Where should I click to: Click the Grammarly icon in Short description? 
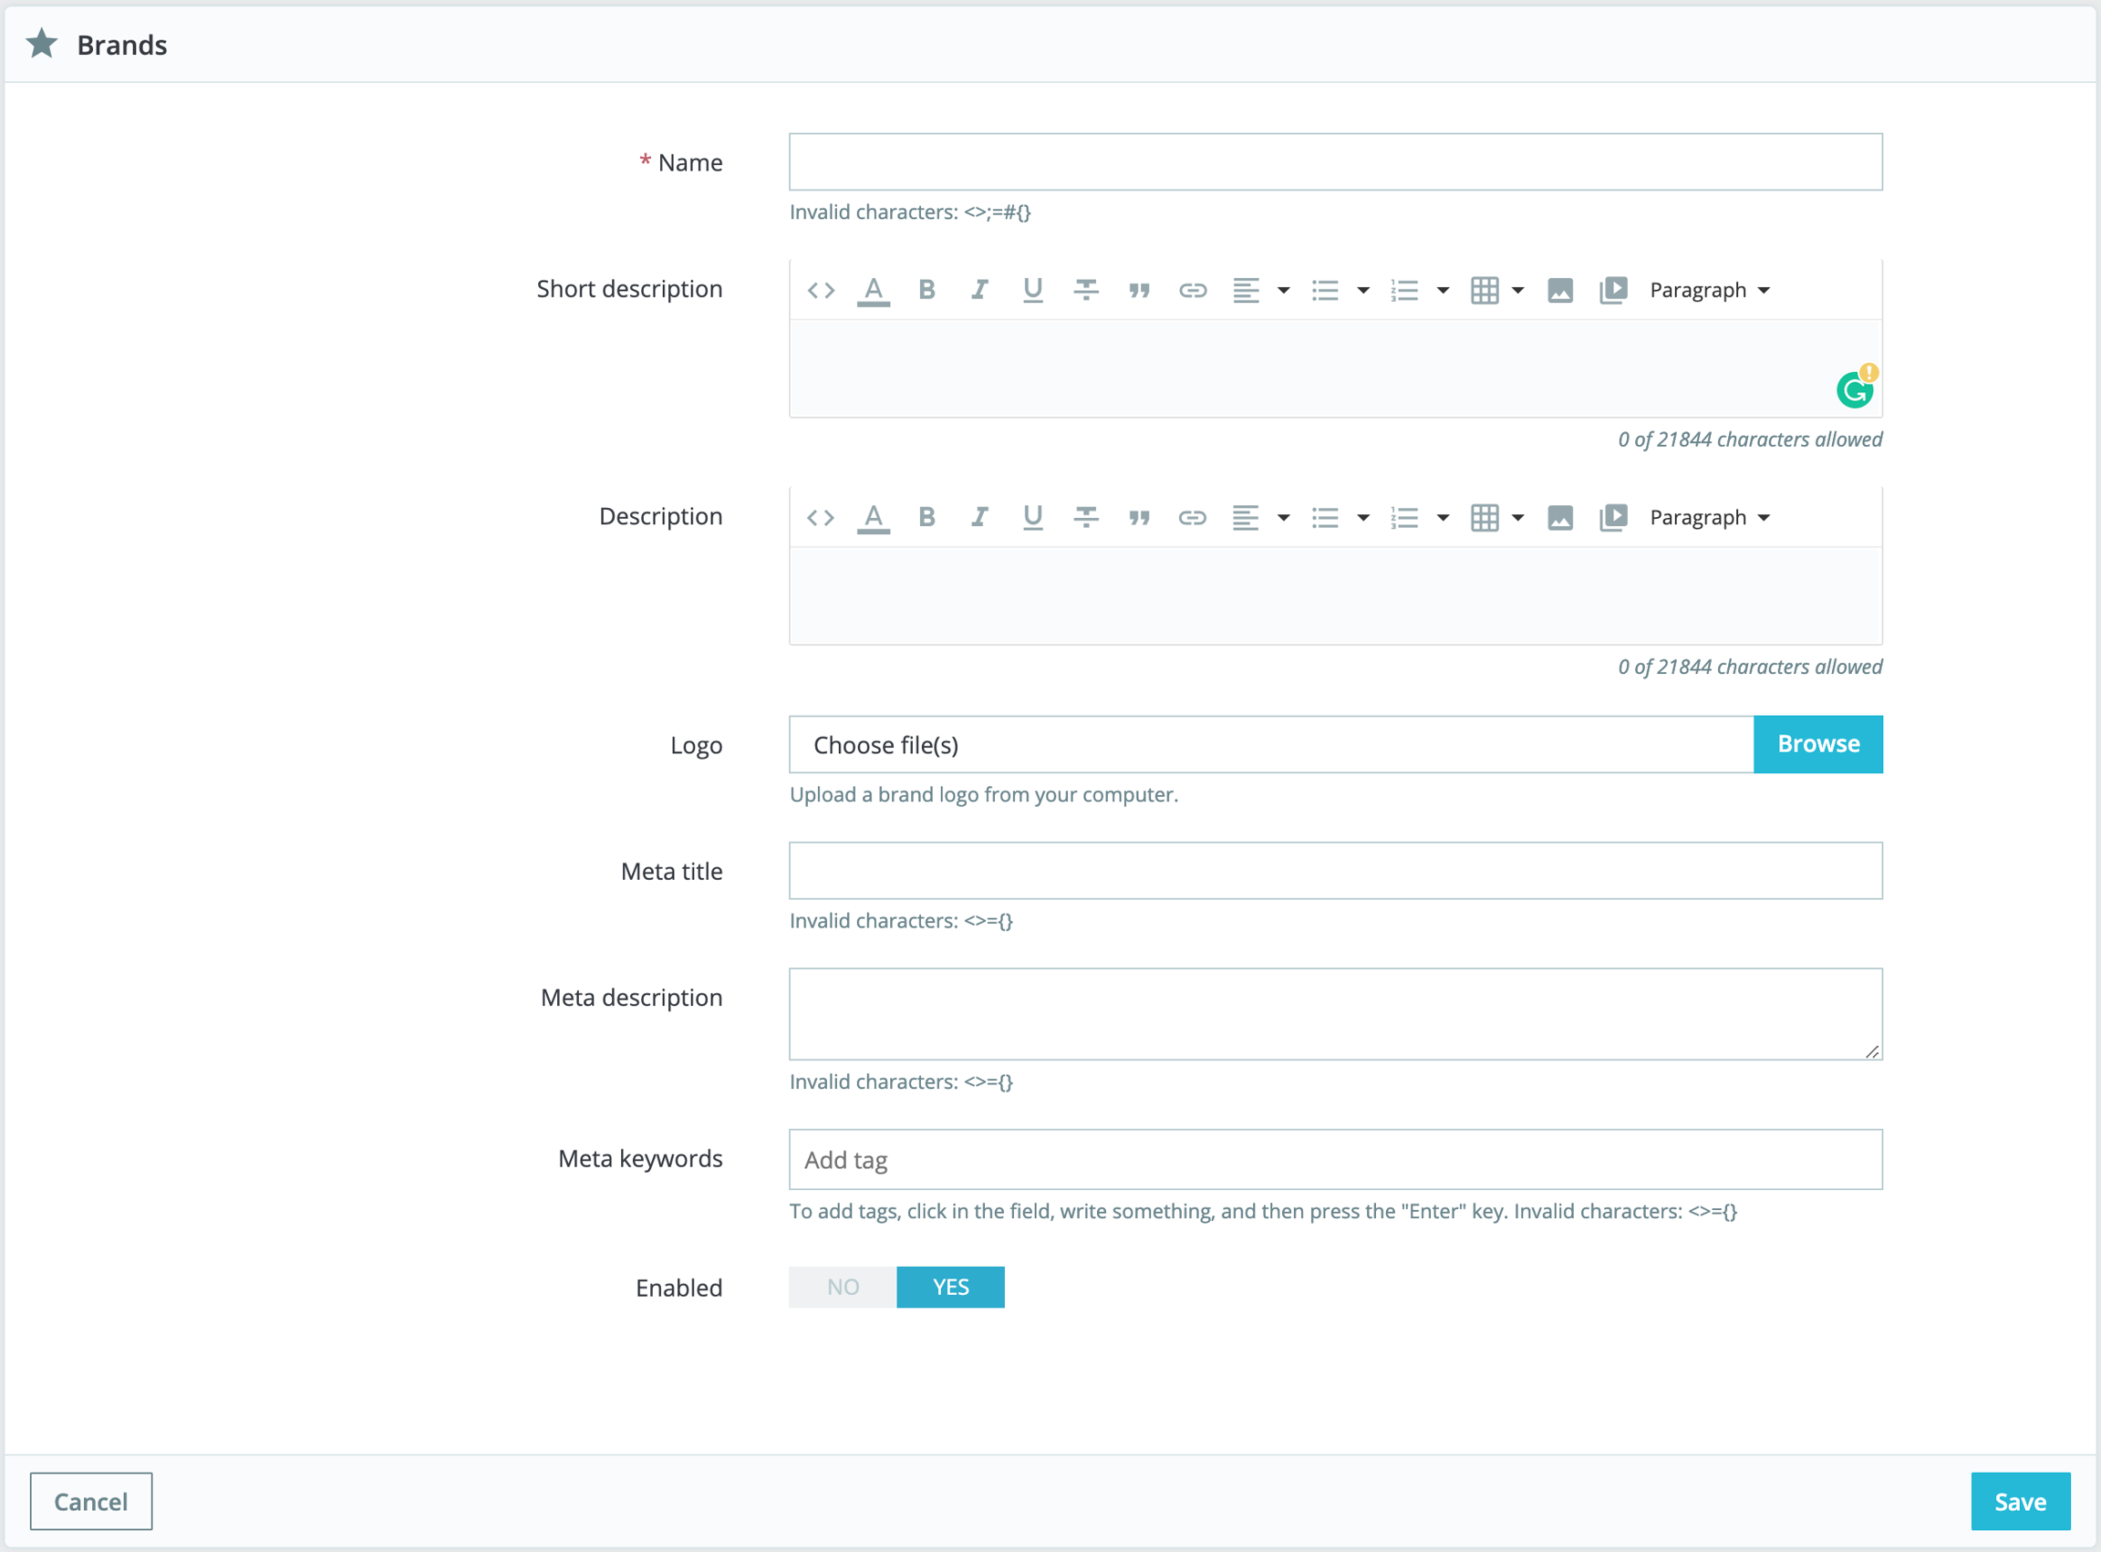point(1855,389)
